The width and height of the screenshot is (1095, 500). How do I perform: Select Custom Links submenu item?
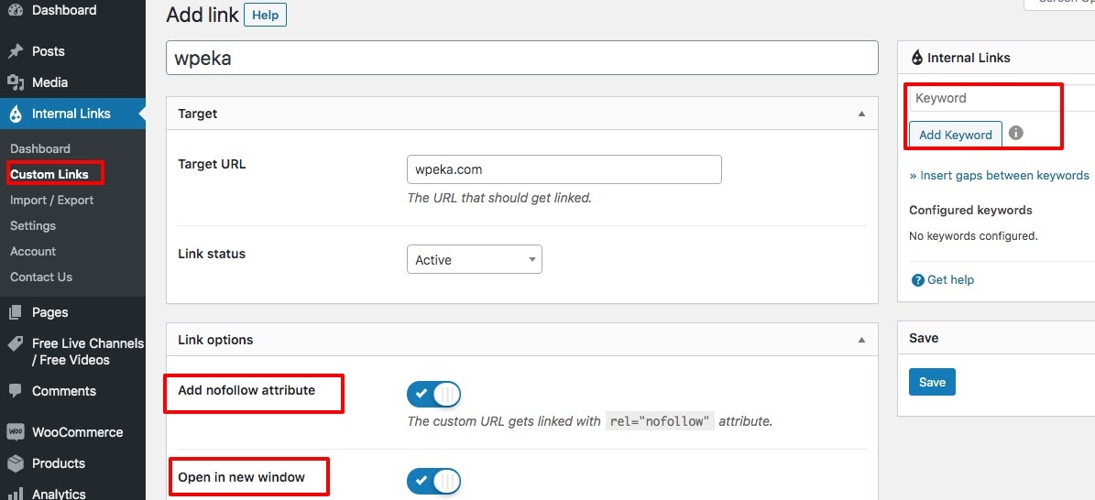click(49, 174)
